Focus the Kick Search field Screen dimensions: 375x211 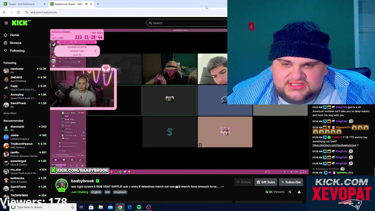click(187, 23)
